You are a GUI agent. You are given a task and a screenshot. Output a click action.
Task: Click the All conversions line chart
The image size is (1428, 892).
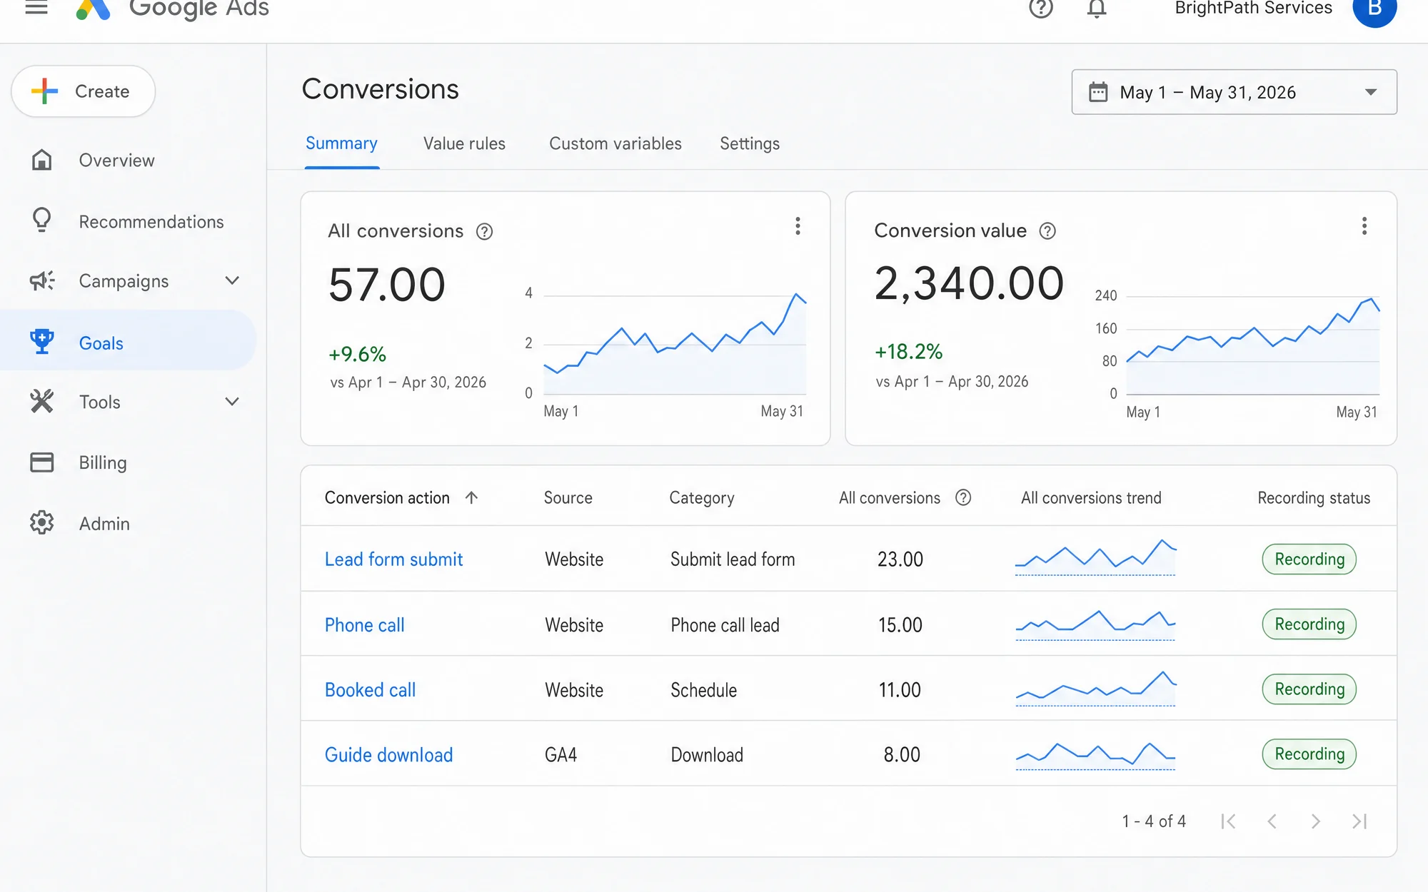coord(675,343)
